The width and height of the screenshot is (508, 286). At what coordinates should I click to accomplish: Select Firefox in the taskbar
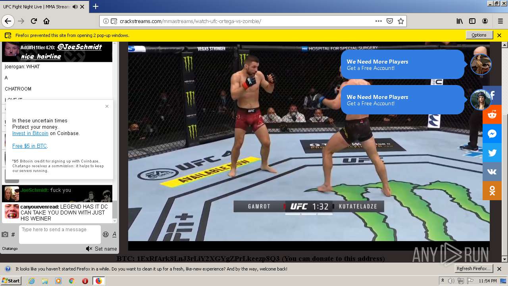98,281
